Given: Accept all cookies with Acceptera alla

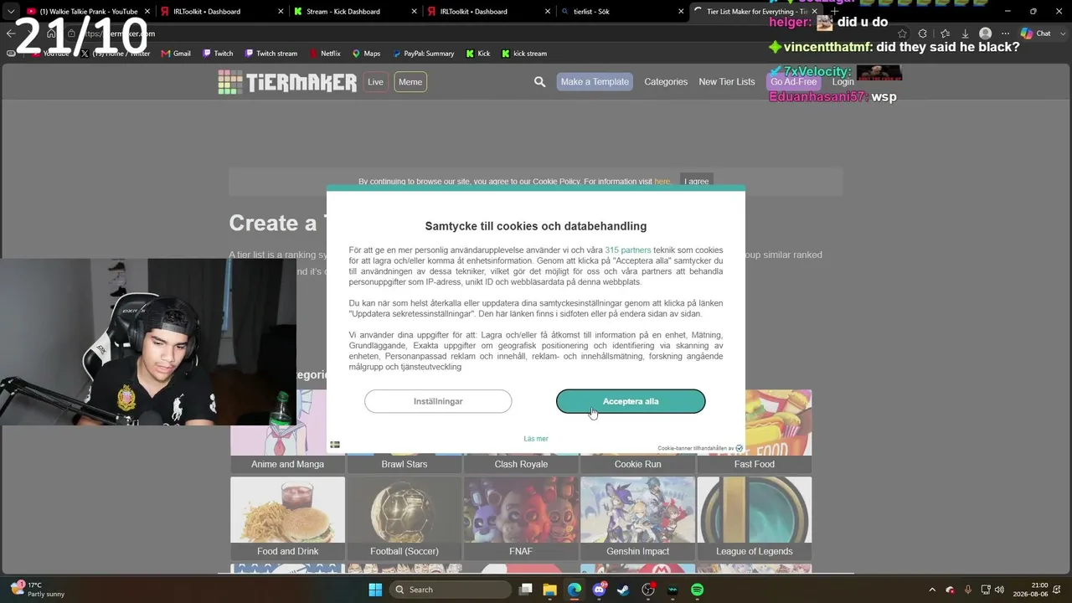Looking at the screenshot, I should tap(631, 401).
